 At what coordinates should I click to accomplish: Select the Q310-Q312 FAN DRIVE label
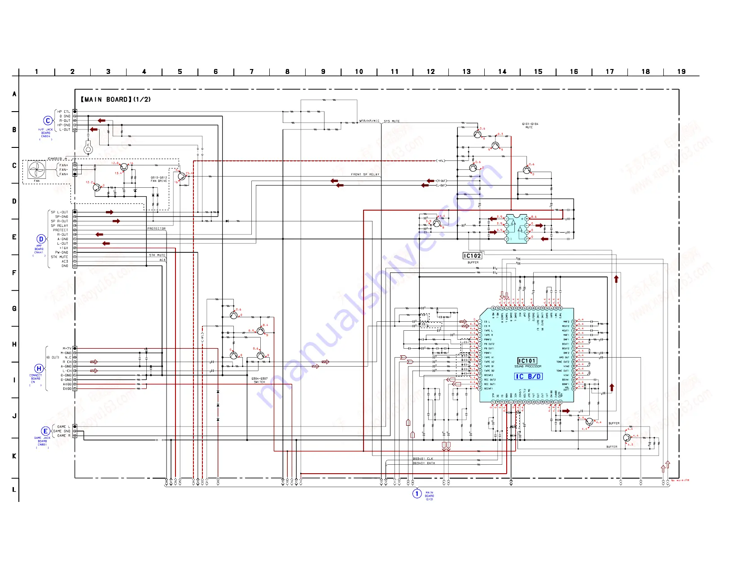tap(159, 179)
